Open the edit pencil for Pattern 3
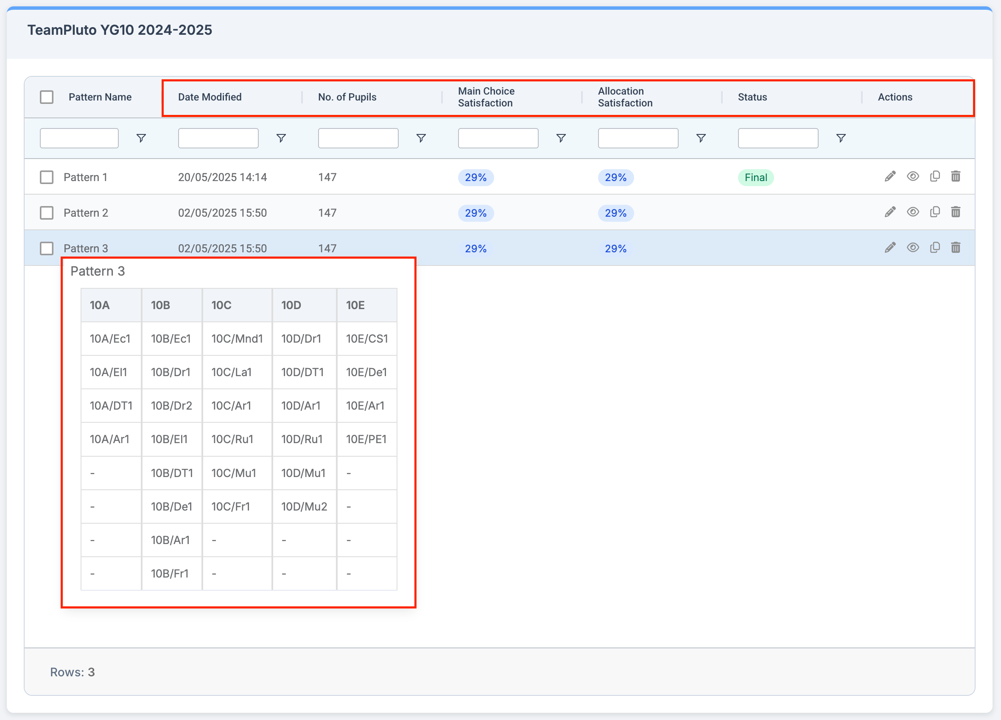The height and width of the screenshot is (720, 1001). click(x=890, y=248)
